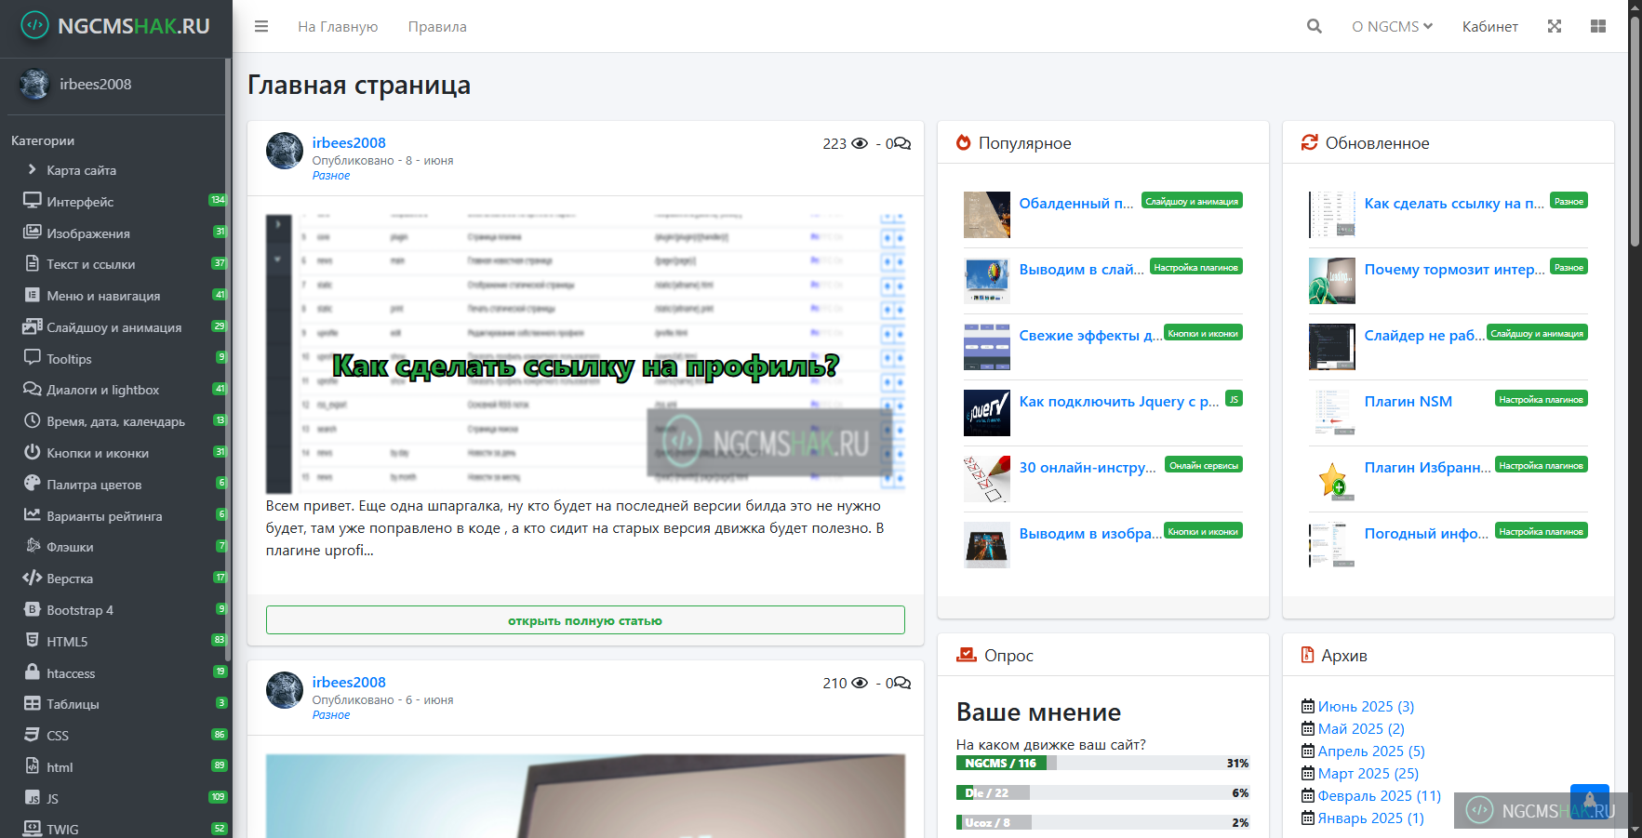Go to На Главную menu item

click(x=338, y=27)
